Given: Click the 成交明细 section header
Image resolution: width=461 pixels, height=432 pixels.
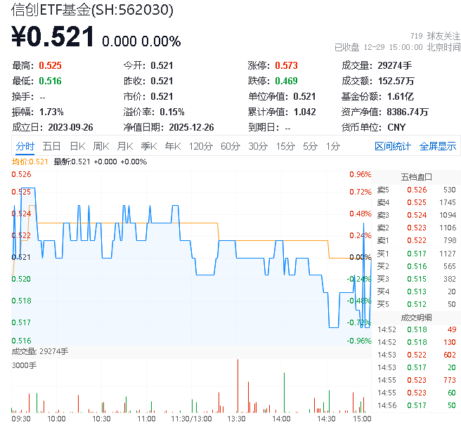Looking at the screenshot, I should (x=416, y=317).
